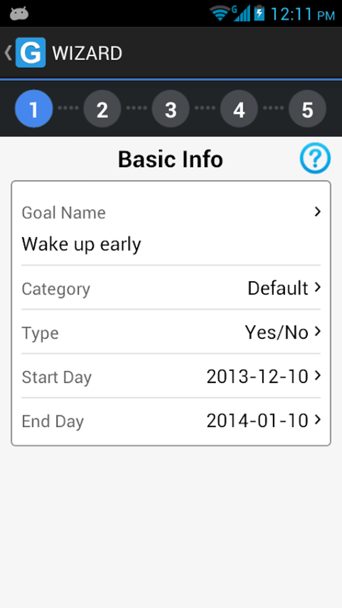Expand the Goal Name chevron

point(317,212)
